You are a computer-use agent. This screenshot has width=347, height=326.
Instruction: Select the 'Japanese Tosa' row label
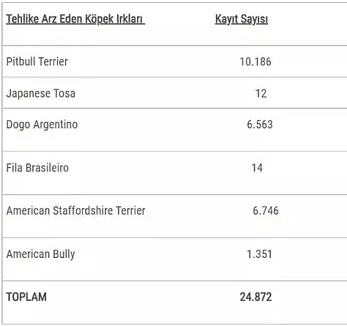coord(41,94)
